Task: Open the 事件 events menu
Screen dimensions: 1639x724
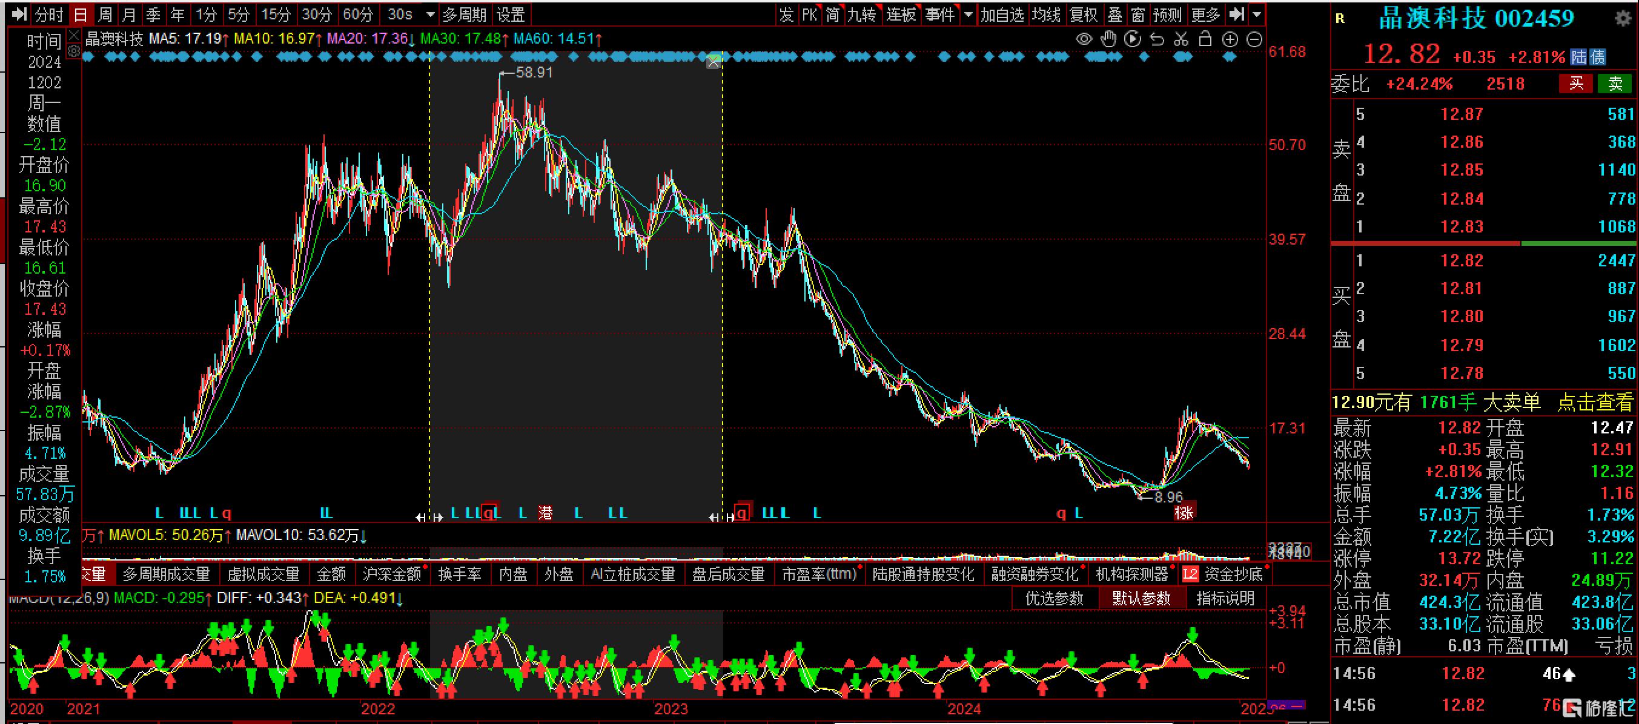Action: coord(941,14)
